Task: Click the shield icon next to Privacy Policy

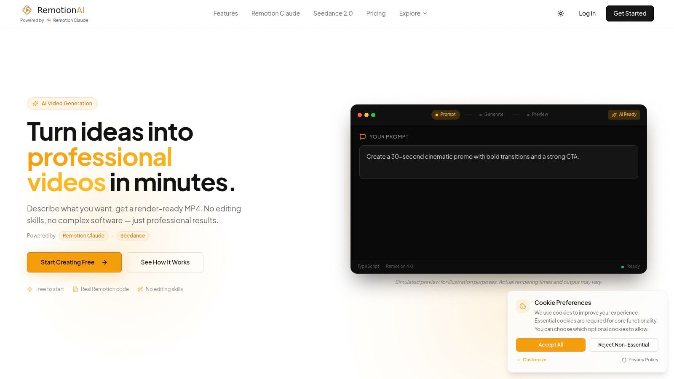Action: (x=624, y=360)
